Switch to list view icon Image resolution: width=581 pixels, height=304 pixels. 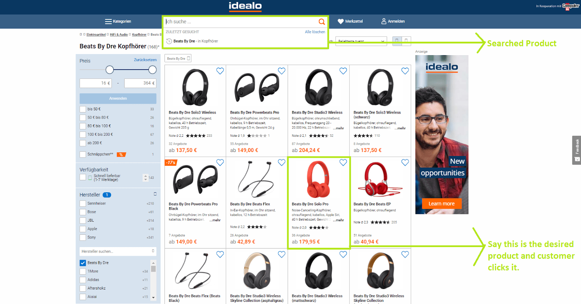406,41
